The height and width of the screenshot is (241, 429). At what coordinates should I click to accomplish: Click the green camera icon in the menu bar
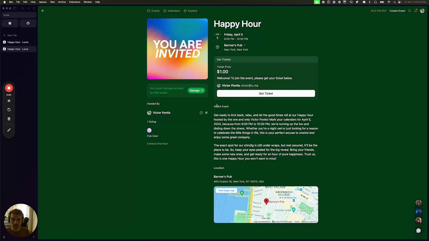coord(317,2)
